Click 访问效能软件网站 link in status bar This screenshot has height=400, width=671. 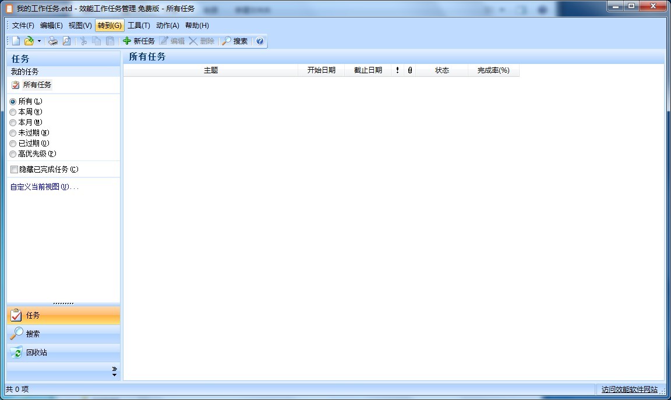pos(629,390)
